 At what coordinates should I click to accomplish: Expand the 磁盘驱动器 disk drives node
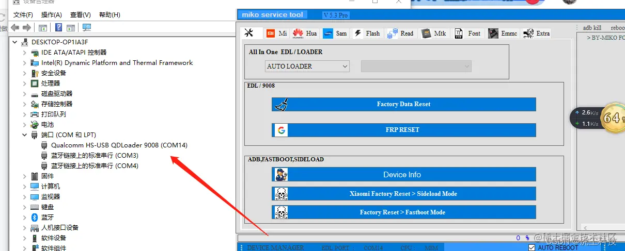point(24,94)
